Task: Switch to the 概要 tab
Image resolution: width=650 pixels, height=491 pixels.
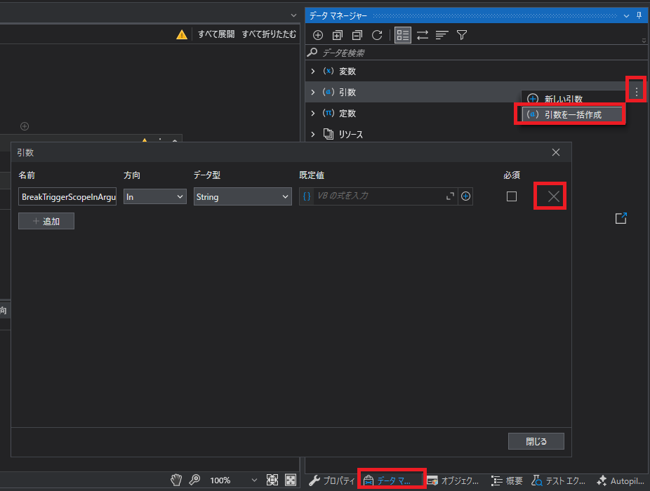Action: click(x=507, y=480)
